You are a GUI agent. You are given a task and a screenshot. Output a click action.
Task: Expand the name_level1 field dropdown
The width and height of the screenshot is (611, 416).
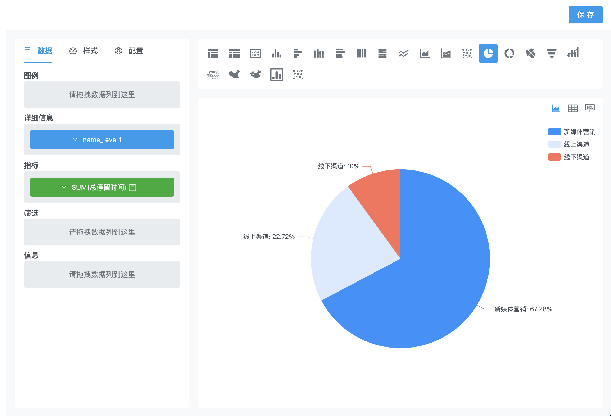pos(75,140)
